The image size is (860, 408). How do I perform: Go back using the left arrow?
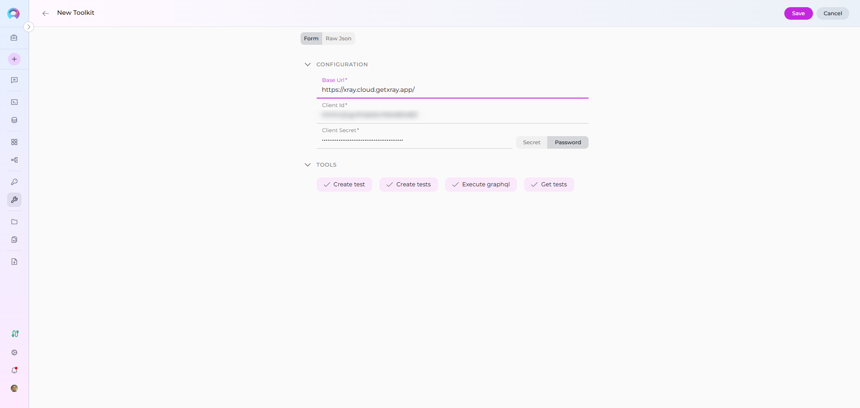tap(46, 13)
